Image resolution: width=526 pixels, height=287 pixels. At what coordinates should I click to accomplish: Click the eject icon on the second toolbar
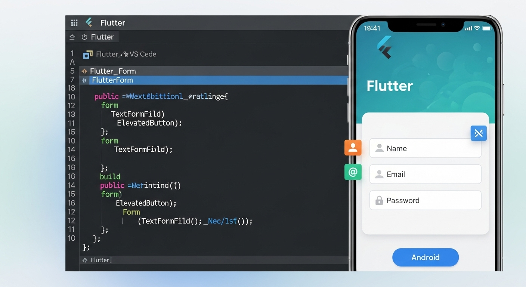(x=72, y=37)
